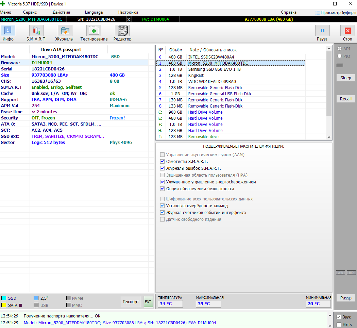Open the Справка menu
Viewport: 357px width, 328px height.
288,12
